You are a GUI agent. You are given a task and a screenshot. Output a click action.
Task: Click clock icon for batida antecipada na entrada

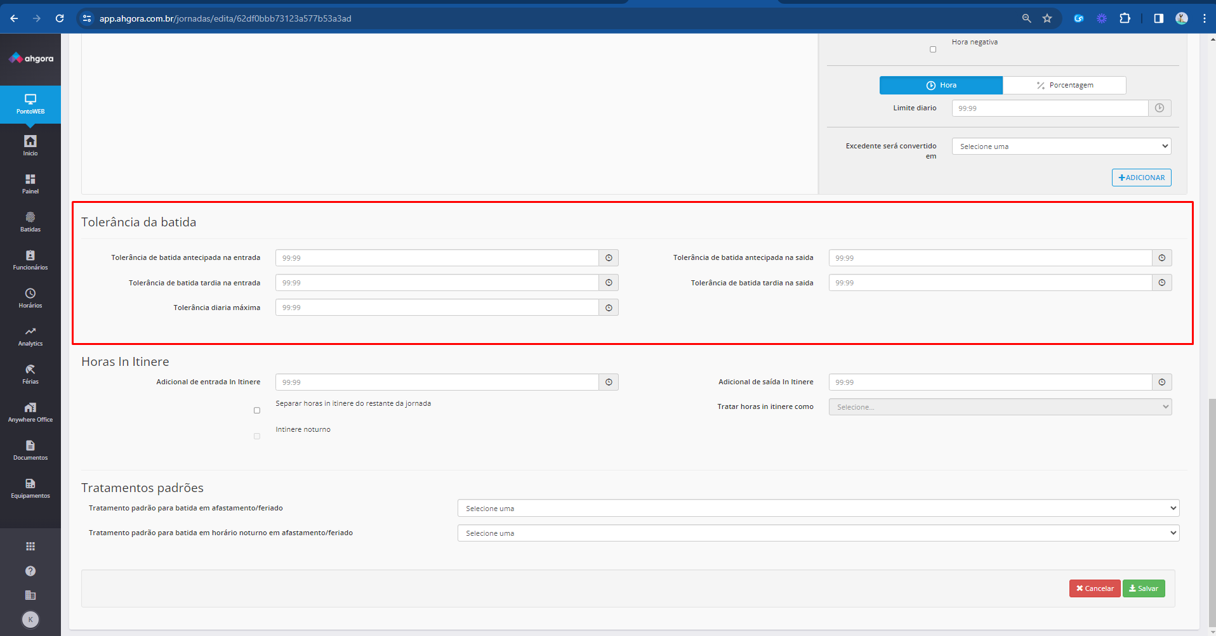pos(609,258)
